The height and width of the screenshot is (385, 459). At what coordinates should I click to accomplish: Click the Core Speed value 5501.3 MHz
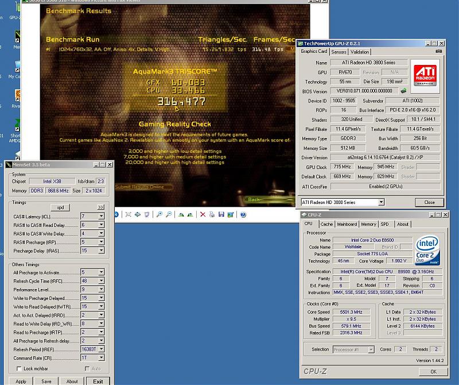tap(351, 312)
